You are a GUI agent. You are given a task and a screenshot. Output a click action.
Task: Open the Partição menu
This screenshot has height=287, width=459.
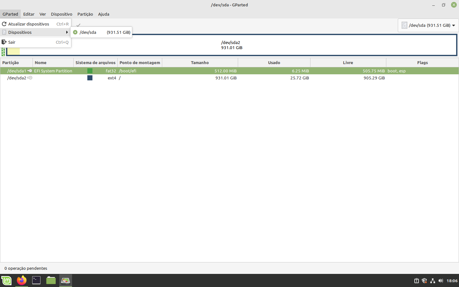coord(85,14)
